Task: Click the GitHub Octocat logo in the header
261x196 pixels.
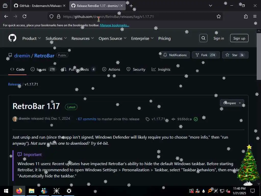Action: tap(12, 38)
